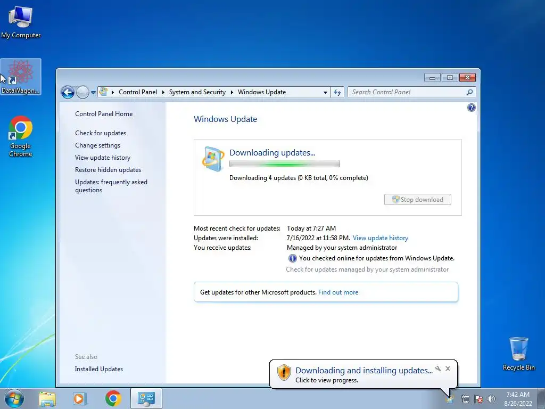
Task: Open Change settings link
Action: [x=98, y=145]
